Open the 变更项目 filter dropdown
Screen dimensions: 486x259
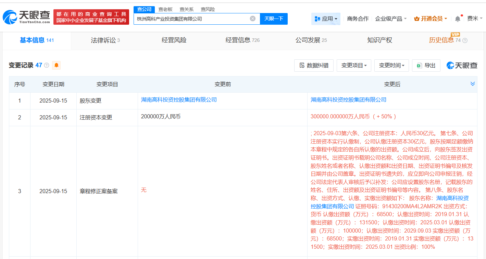tap(354, 65)
